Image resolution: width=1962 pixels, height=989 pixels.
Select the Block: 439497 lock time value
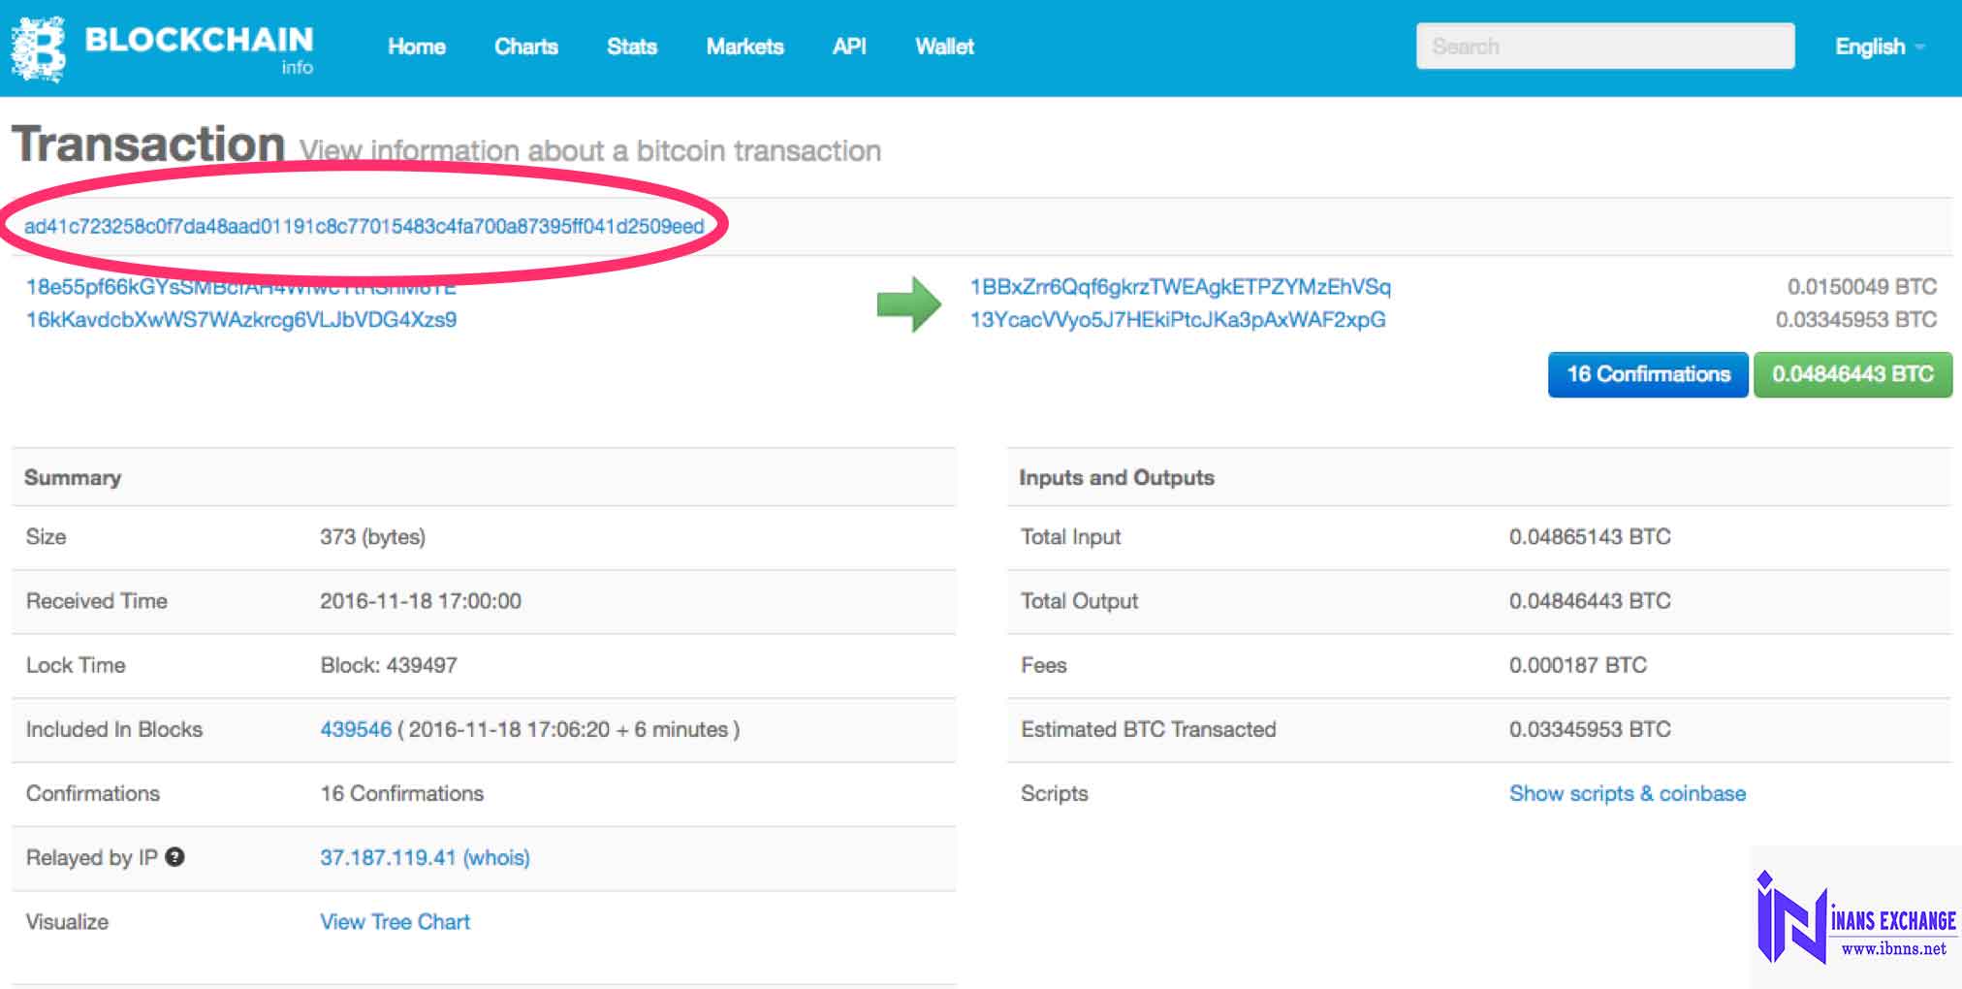[389, 665]
